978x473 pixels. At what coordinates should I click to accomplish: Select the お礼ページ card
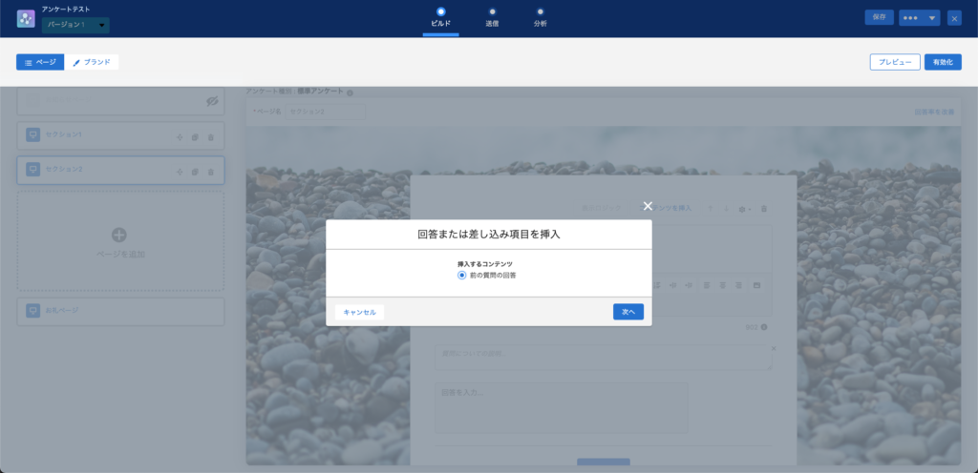tap(120, 311)
